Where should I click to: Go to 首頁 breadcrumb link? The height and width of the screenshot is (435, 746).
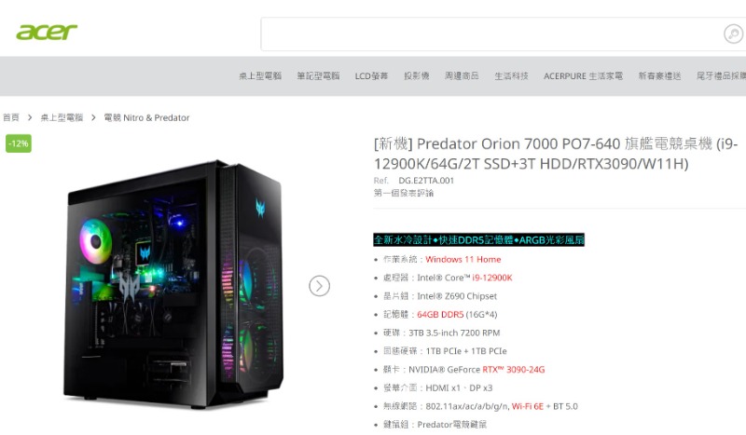(x=11, y=117)
